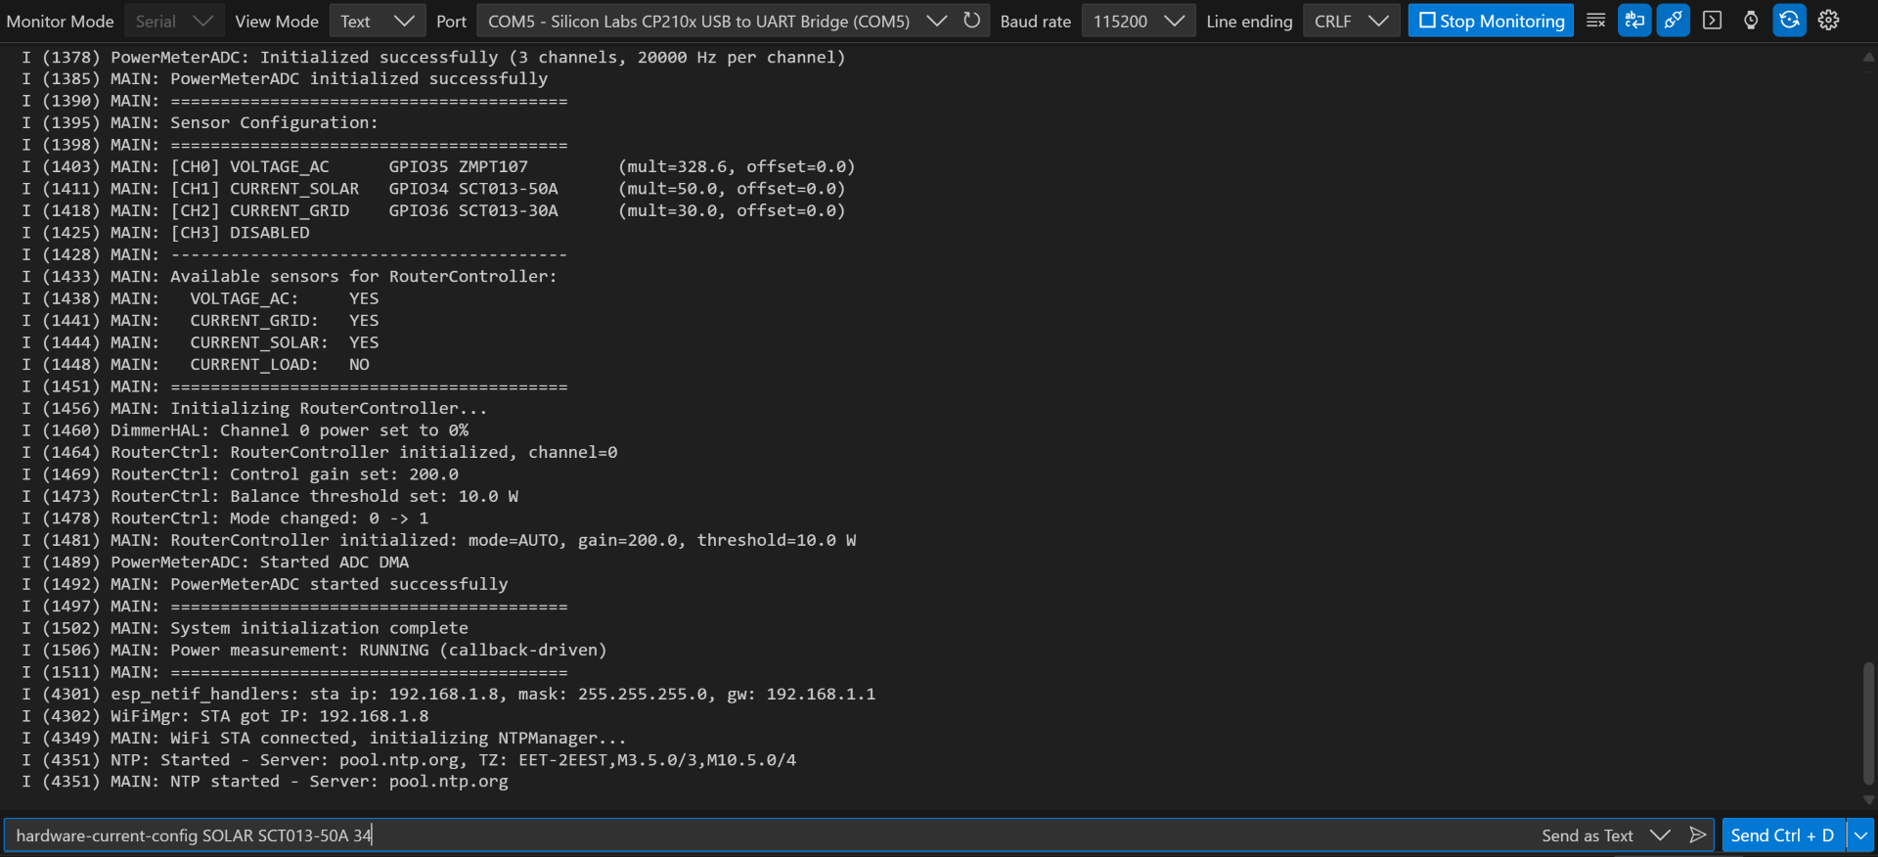1878x857 pixels.
Task: Clear the serial monitor output
Action: (x=1595, y=21)
